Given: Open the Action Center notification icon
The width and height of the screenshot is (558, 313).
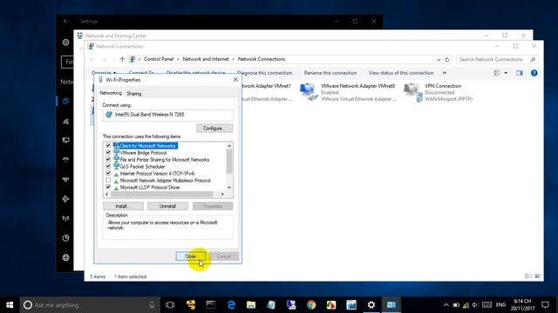Looking at the screenshot, I should pyautogui.click(x=545, y=305).
